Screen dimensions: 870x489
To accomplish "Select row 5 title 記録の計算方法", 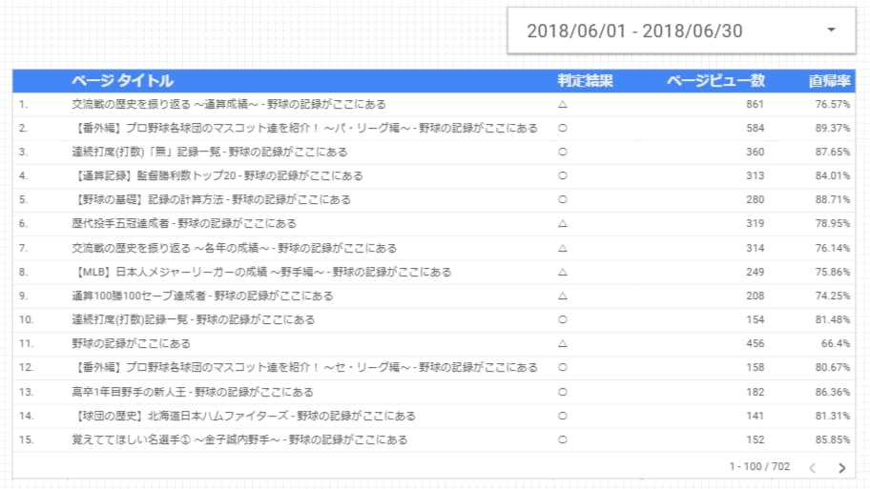I will [211, 199].
